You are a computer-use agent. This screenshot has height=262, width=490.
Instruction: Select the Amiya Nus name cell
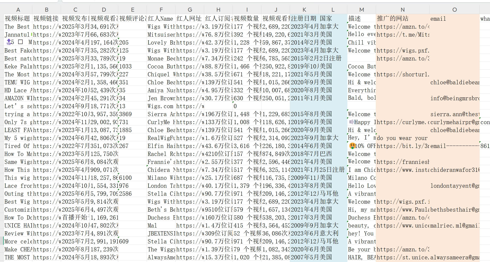click(161, 90)
